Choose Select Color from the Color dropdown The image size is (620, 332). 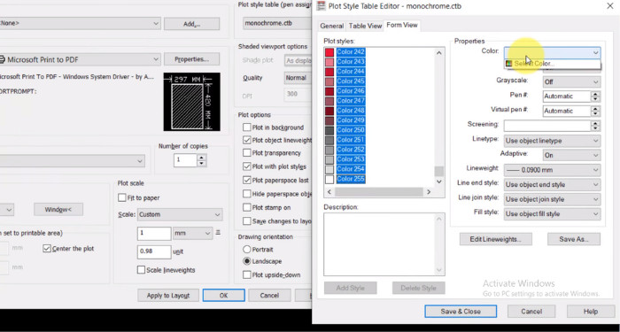coord(552,64)
